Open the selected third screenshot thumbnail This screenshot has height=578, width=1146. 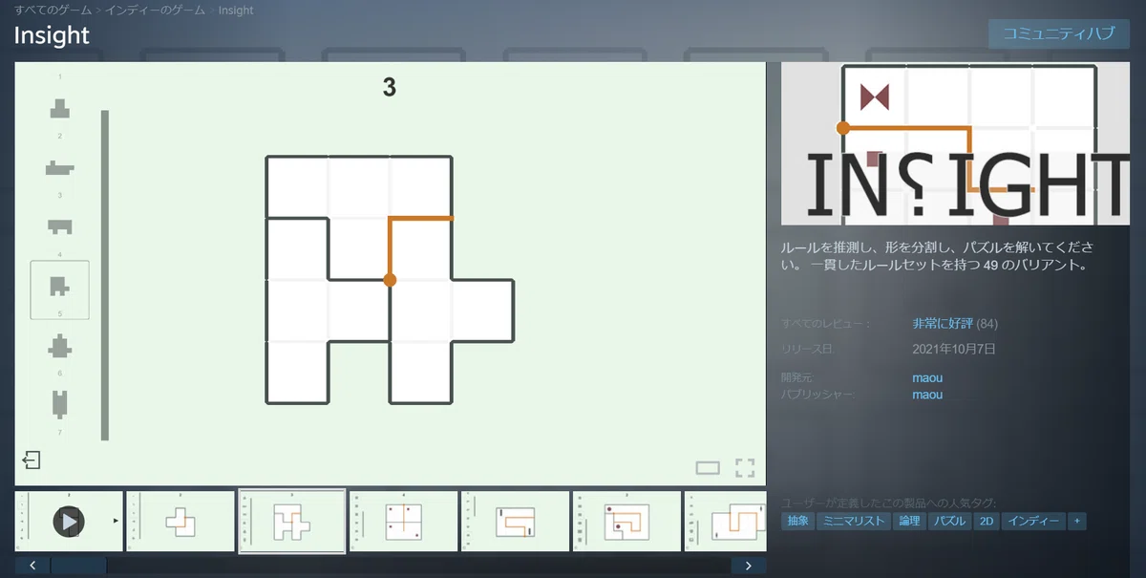point(292,521)
